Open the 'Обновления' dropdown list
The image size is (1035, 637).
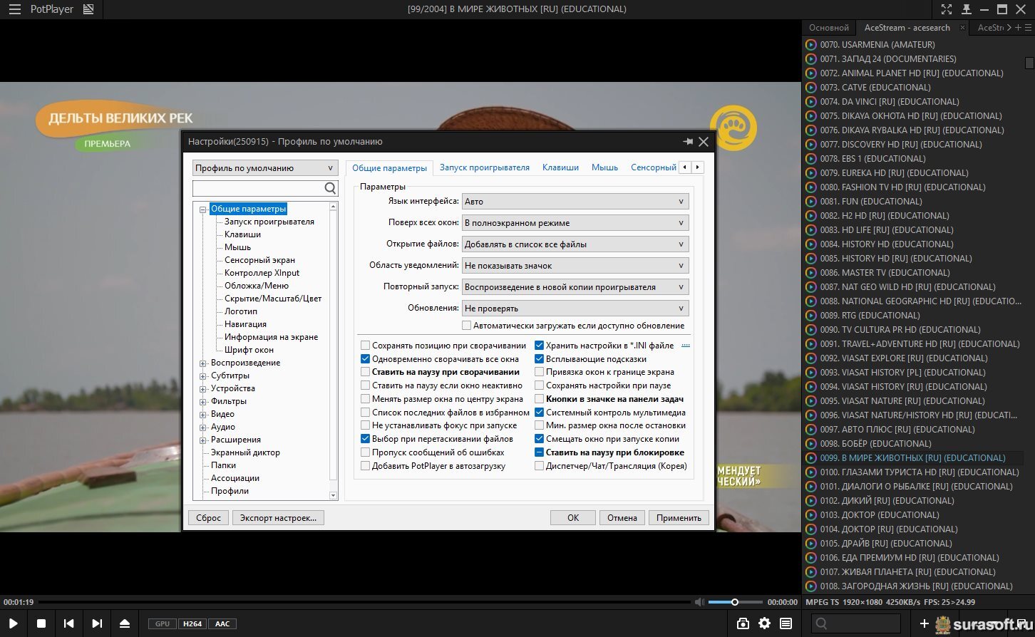click(x=575, y=309)
